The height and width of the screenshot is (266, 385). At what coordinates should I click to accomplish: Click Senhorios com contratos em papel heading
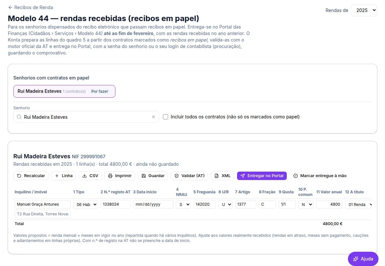[x=51, y=78]
